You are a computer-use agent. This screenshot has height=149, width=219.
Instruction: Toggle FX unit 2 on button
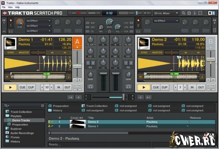(138, 20)
